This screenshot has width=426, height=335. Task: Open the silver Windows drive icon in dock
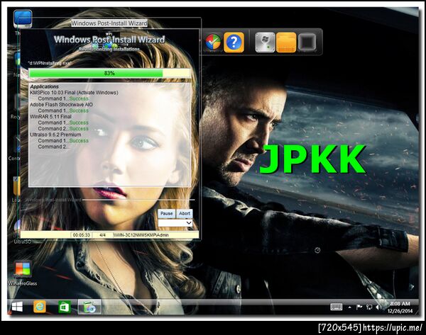coord(265,42)
